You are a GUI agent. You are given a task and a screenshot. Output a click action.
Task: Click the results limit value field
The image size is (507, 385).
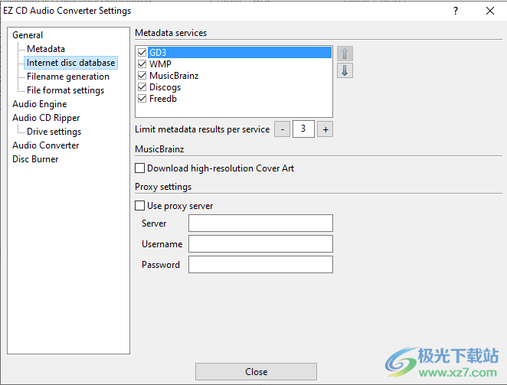(x=303, y=129)
